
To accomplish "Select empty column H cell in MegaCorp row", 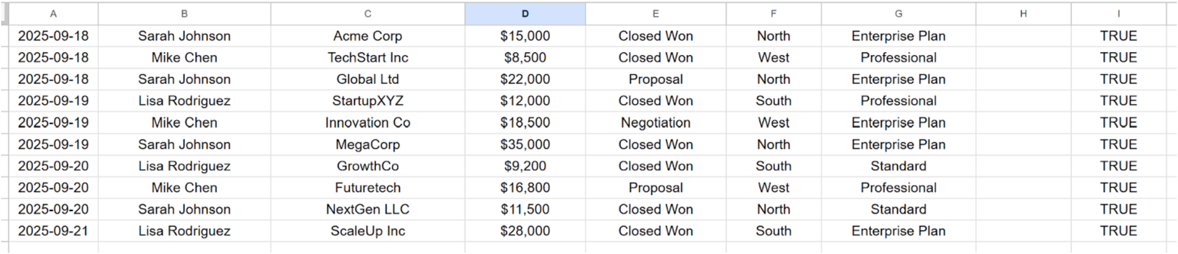I will click(1023, 145).
